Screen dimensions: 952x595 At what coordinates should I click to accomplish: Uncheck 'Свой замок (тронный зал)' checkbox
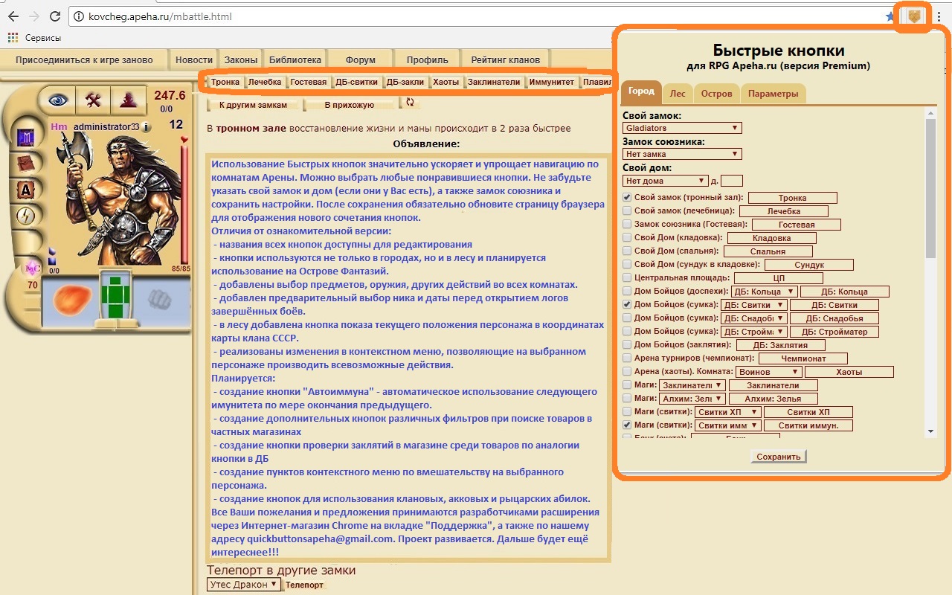[627, 198]
